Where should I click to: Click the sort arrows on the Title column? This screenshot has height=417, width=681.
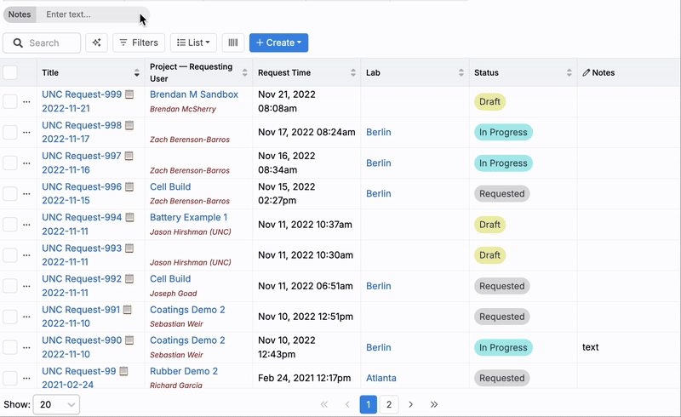tap(137, 73)
